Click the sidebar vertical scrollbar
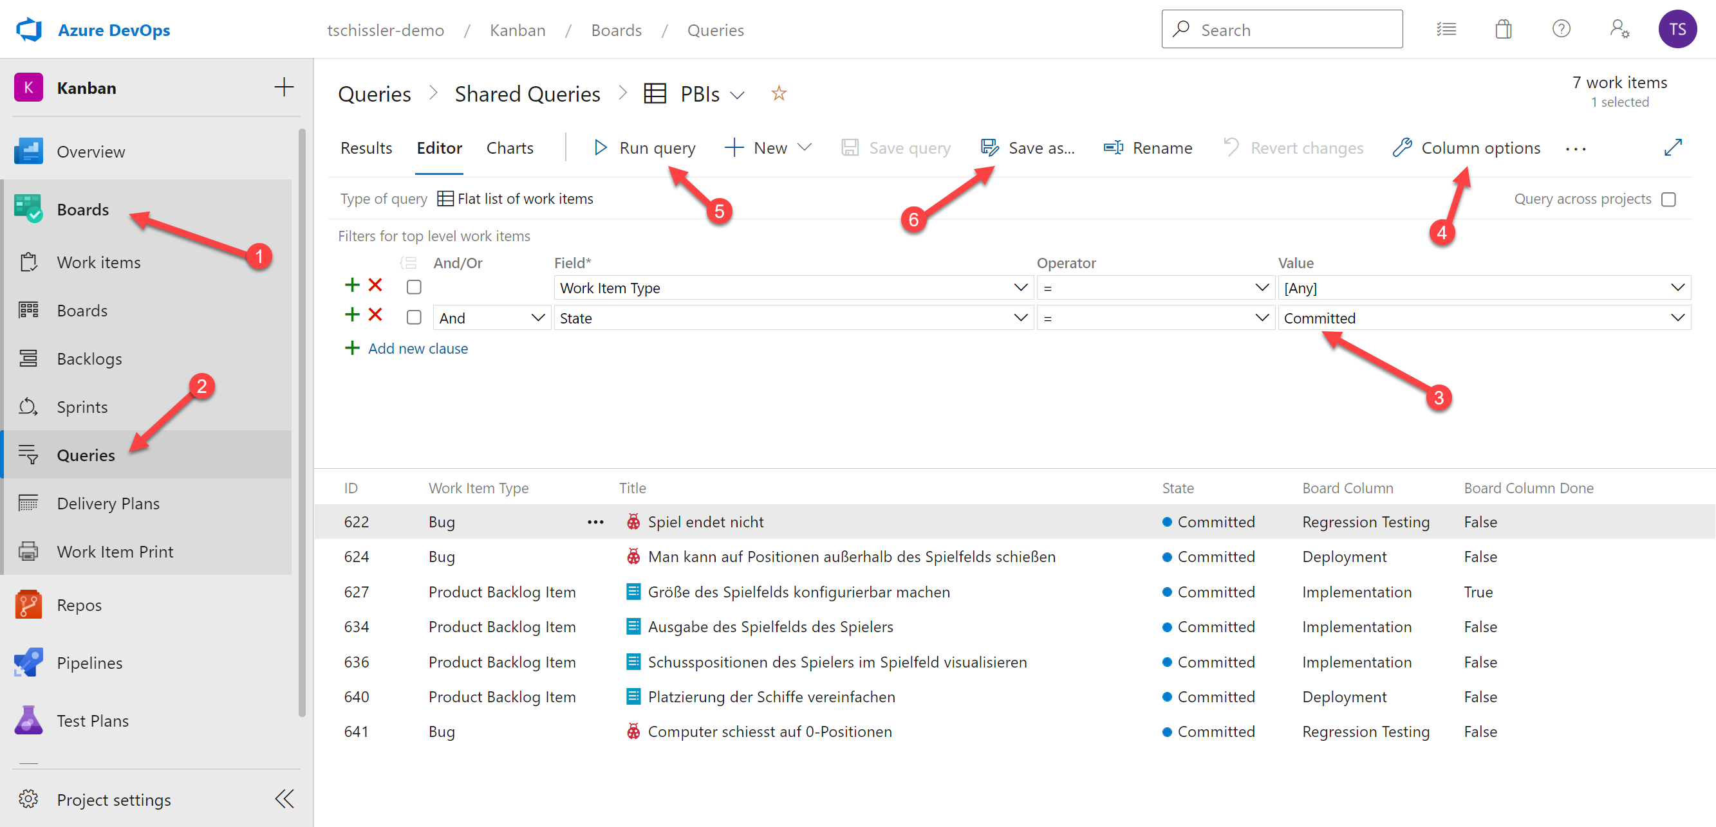 click(302, 423)
